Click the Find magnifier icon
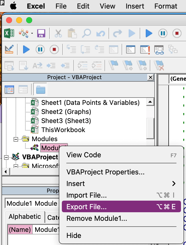The height and width of the screenshot is (245, 186). coord(86,33)
